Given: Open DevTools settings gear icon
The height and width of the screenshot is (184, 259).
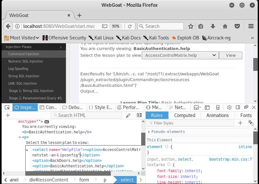Looking at the screenshot, I should (229, 107).
